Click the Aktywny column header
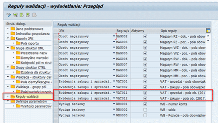 (x=145, y=31)
